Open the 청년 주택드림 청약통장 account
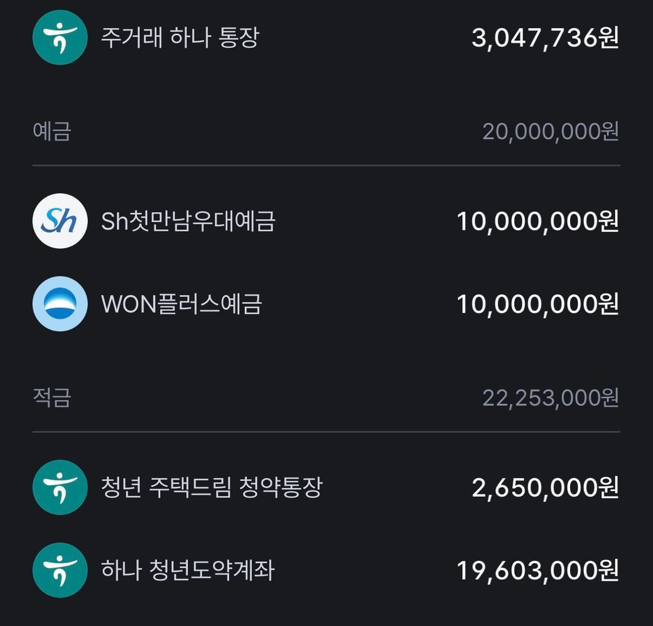Screen dimensions: 653x626 coord(212,487)
